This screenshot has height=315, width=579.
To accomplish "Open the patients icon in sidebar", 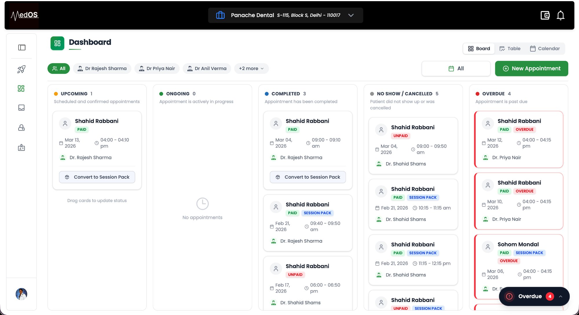I will (x=21, y=128).
